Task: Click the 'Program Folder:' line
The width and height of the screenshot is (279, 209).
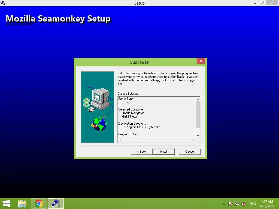Action: 128,134
